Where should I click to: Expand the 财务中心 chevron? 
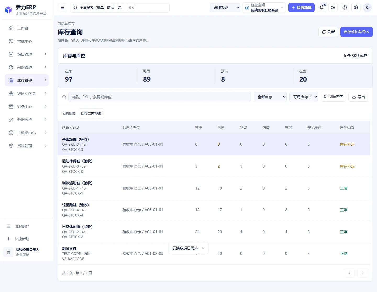46,107
